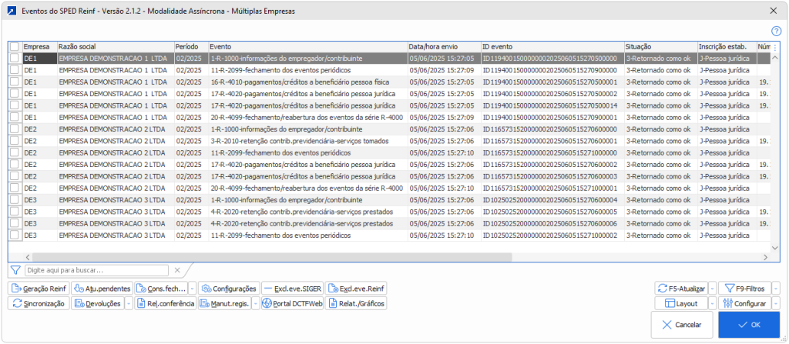Select event ID ending 15271000001

[x=552, y=188]
